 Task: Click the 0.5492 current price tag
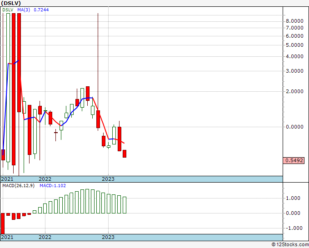point(294,160)
